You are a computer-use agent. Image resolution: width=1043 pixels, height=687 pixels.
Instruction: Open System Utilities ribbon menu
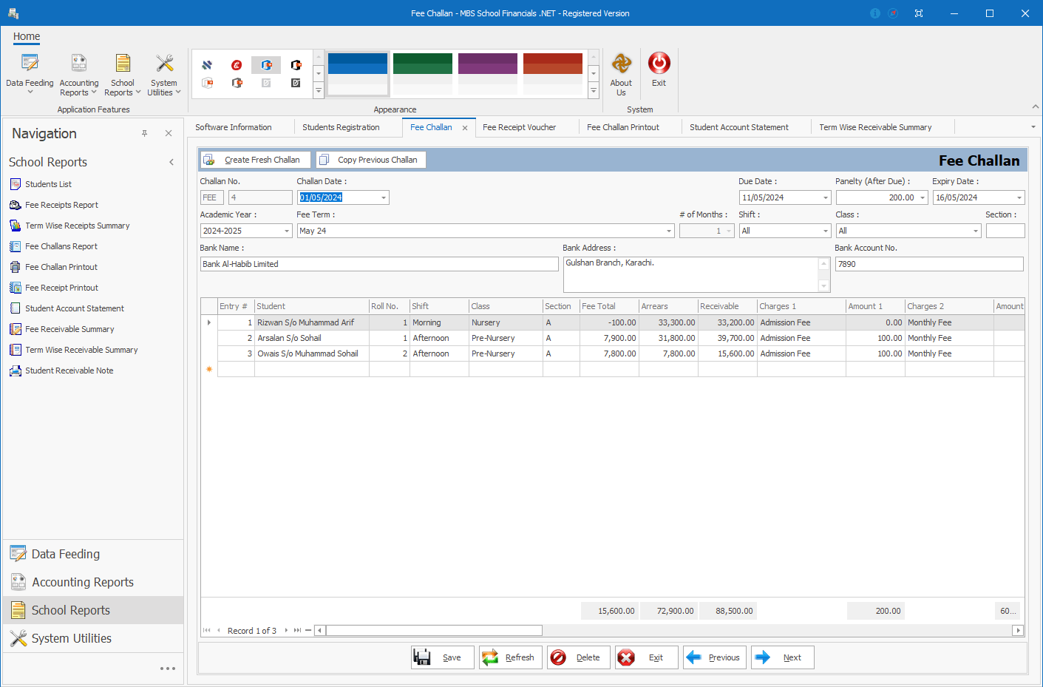[x=163, y=74]
